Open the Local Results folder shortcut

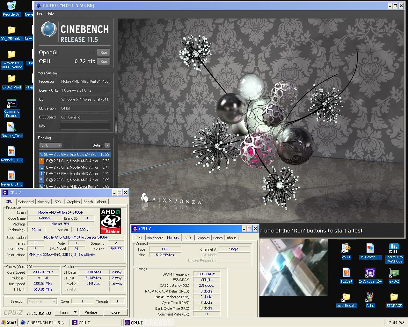tap(346, 300)
